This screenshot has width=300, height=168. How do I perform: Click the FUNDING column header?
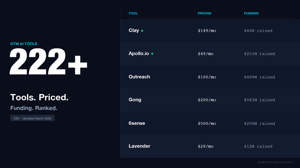251,13
